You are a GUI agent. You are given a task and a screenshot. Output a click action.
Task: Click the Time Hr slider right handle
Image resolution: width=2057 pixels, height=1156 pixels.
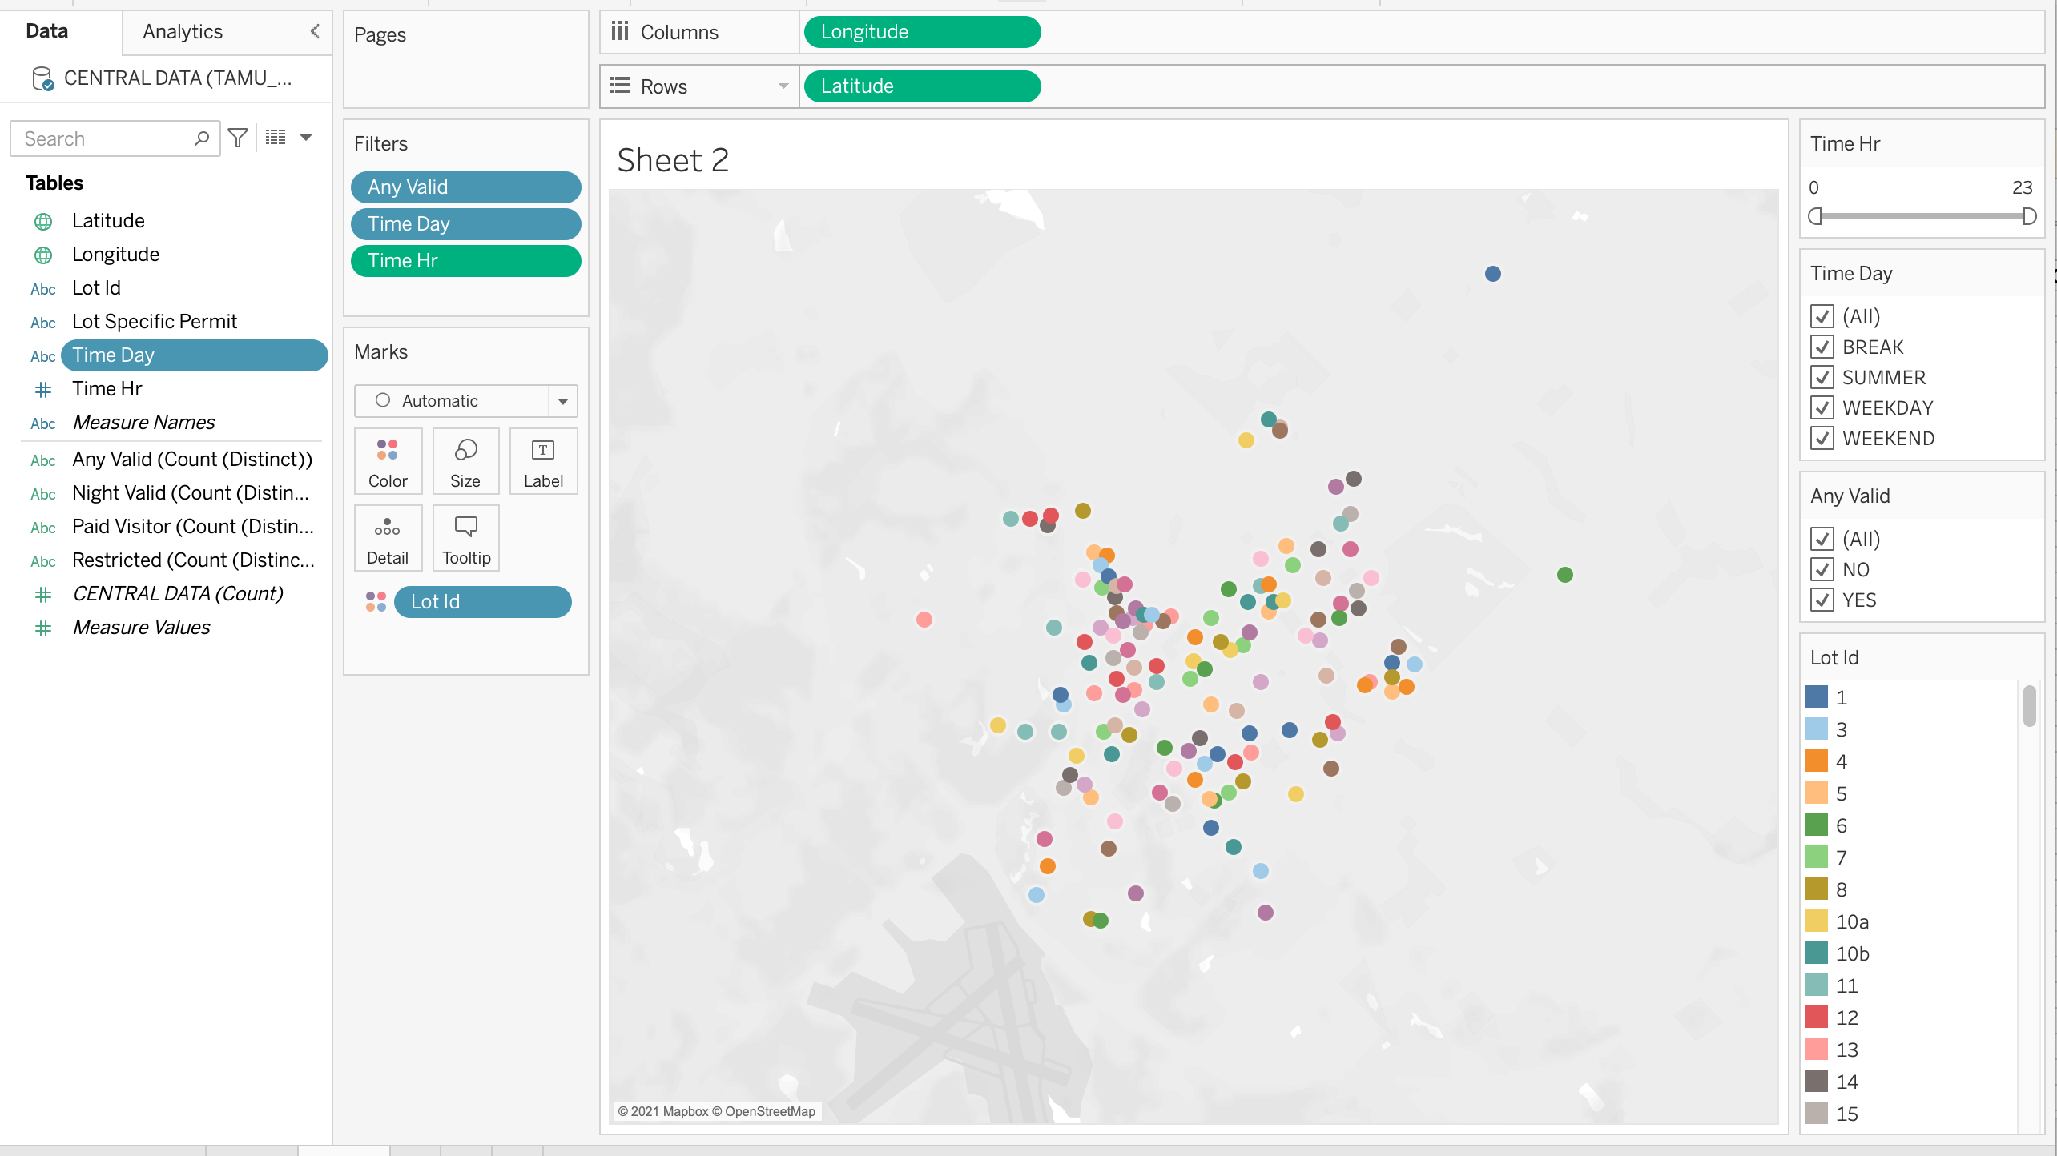click(x=2028, y=216)
